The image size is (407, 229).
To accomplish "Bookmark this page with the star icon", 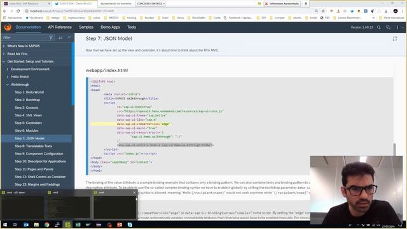I will click(x=323, y=11).
